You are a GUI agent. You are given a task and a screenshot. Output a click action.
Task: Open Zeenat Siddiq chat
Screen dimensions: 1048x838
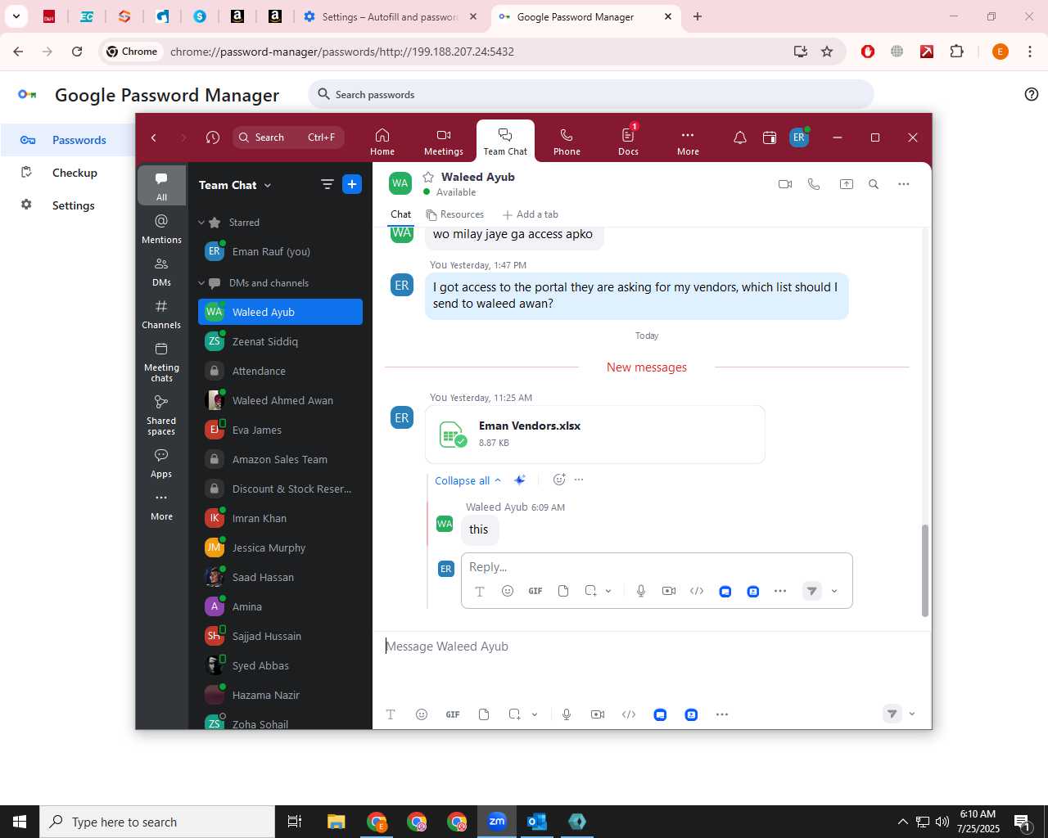pos(280,341)
